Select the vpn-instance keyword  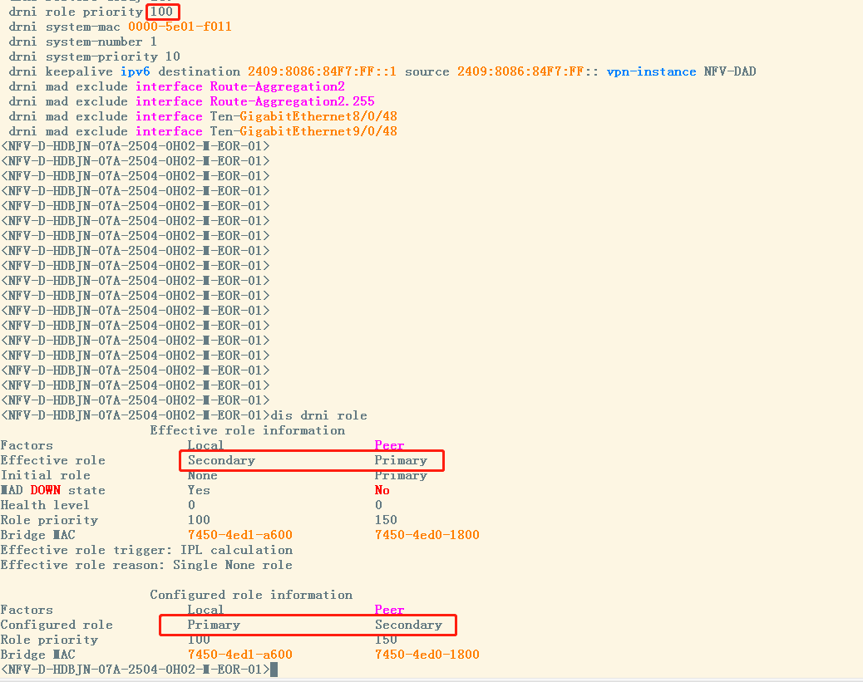pos(651,71)
